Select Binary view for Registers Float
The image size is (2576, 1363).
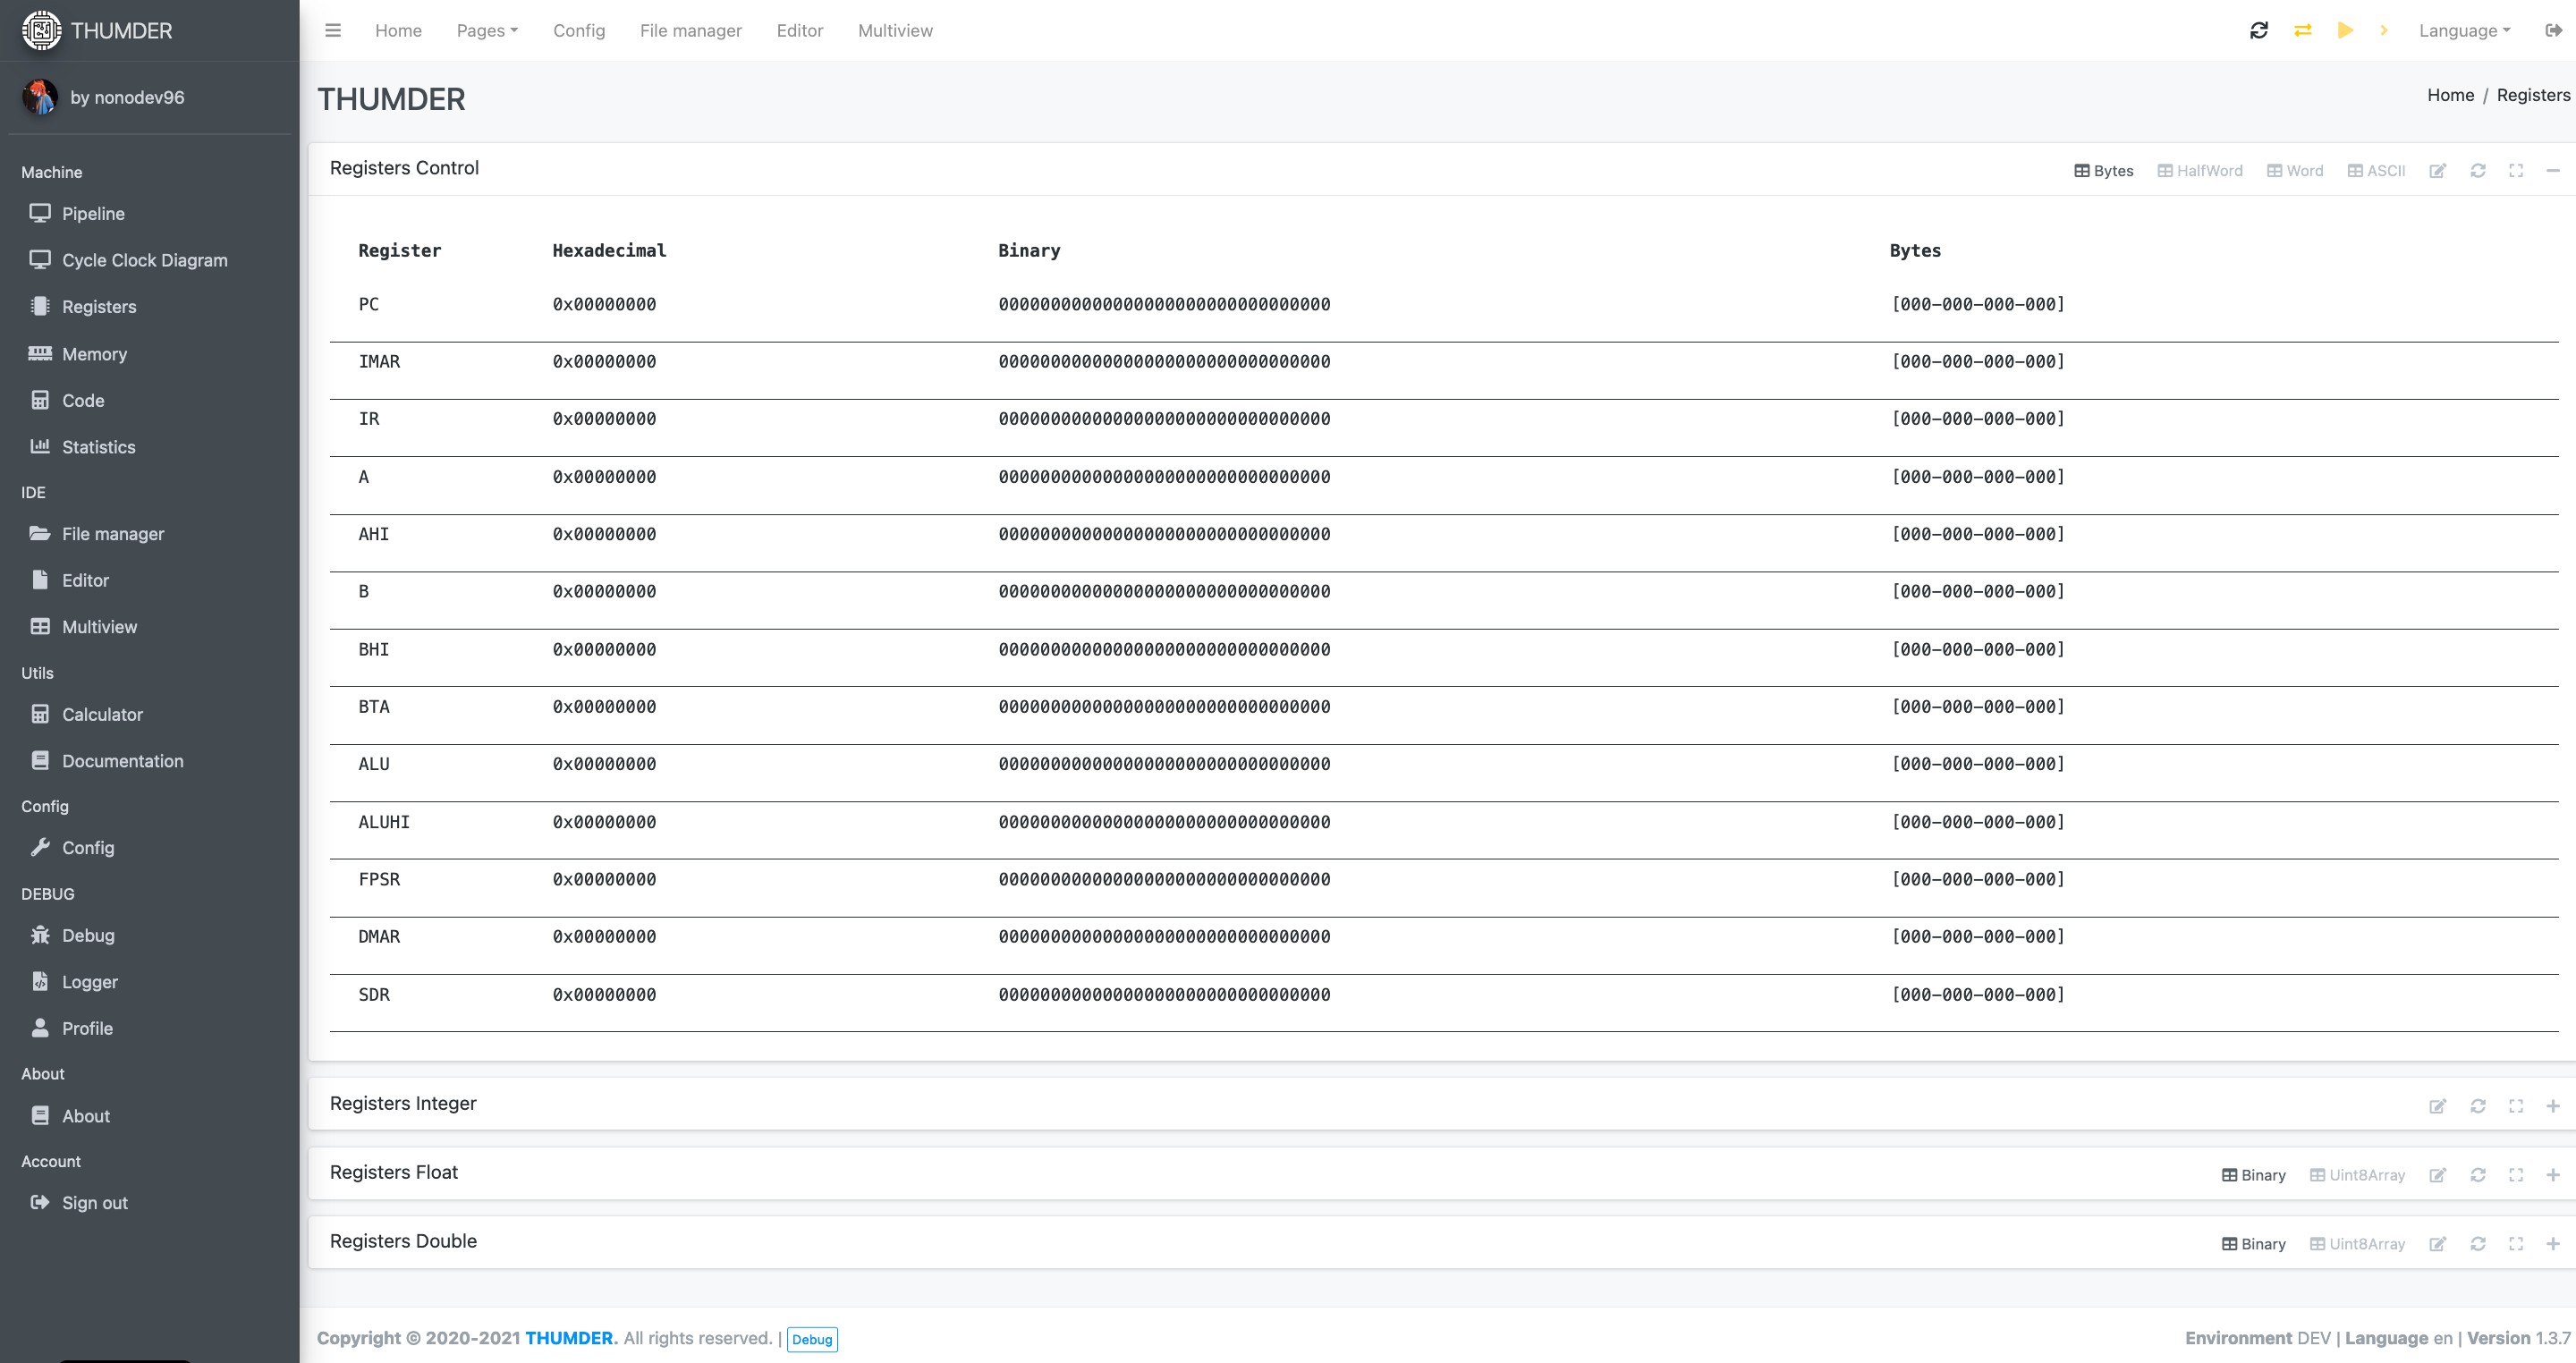pos(2254,1175)
